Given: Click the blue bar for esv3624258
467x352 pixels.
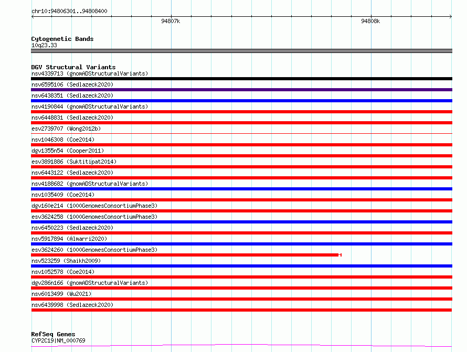Looking at the screenshot, I should (241, 222).
